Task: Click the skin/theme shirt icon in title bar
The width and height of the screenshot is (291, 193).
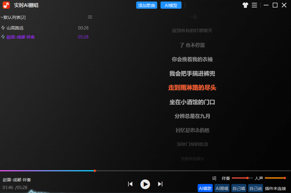Action: [x=245, y=5]
